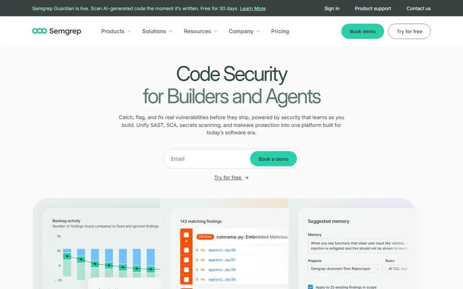Open Product support link
Screen dimensions: 463x289
coord(373,8)
